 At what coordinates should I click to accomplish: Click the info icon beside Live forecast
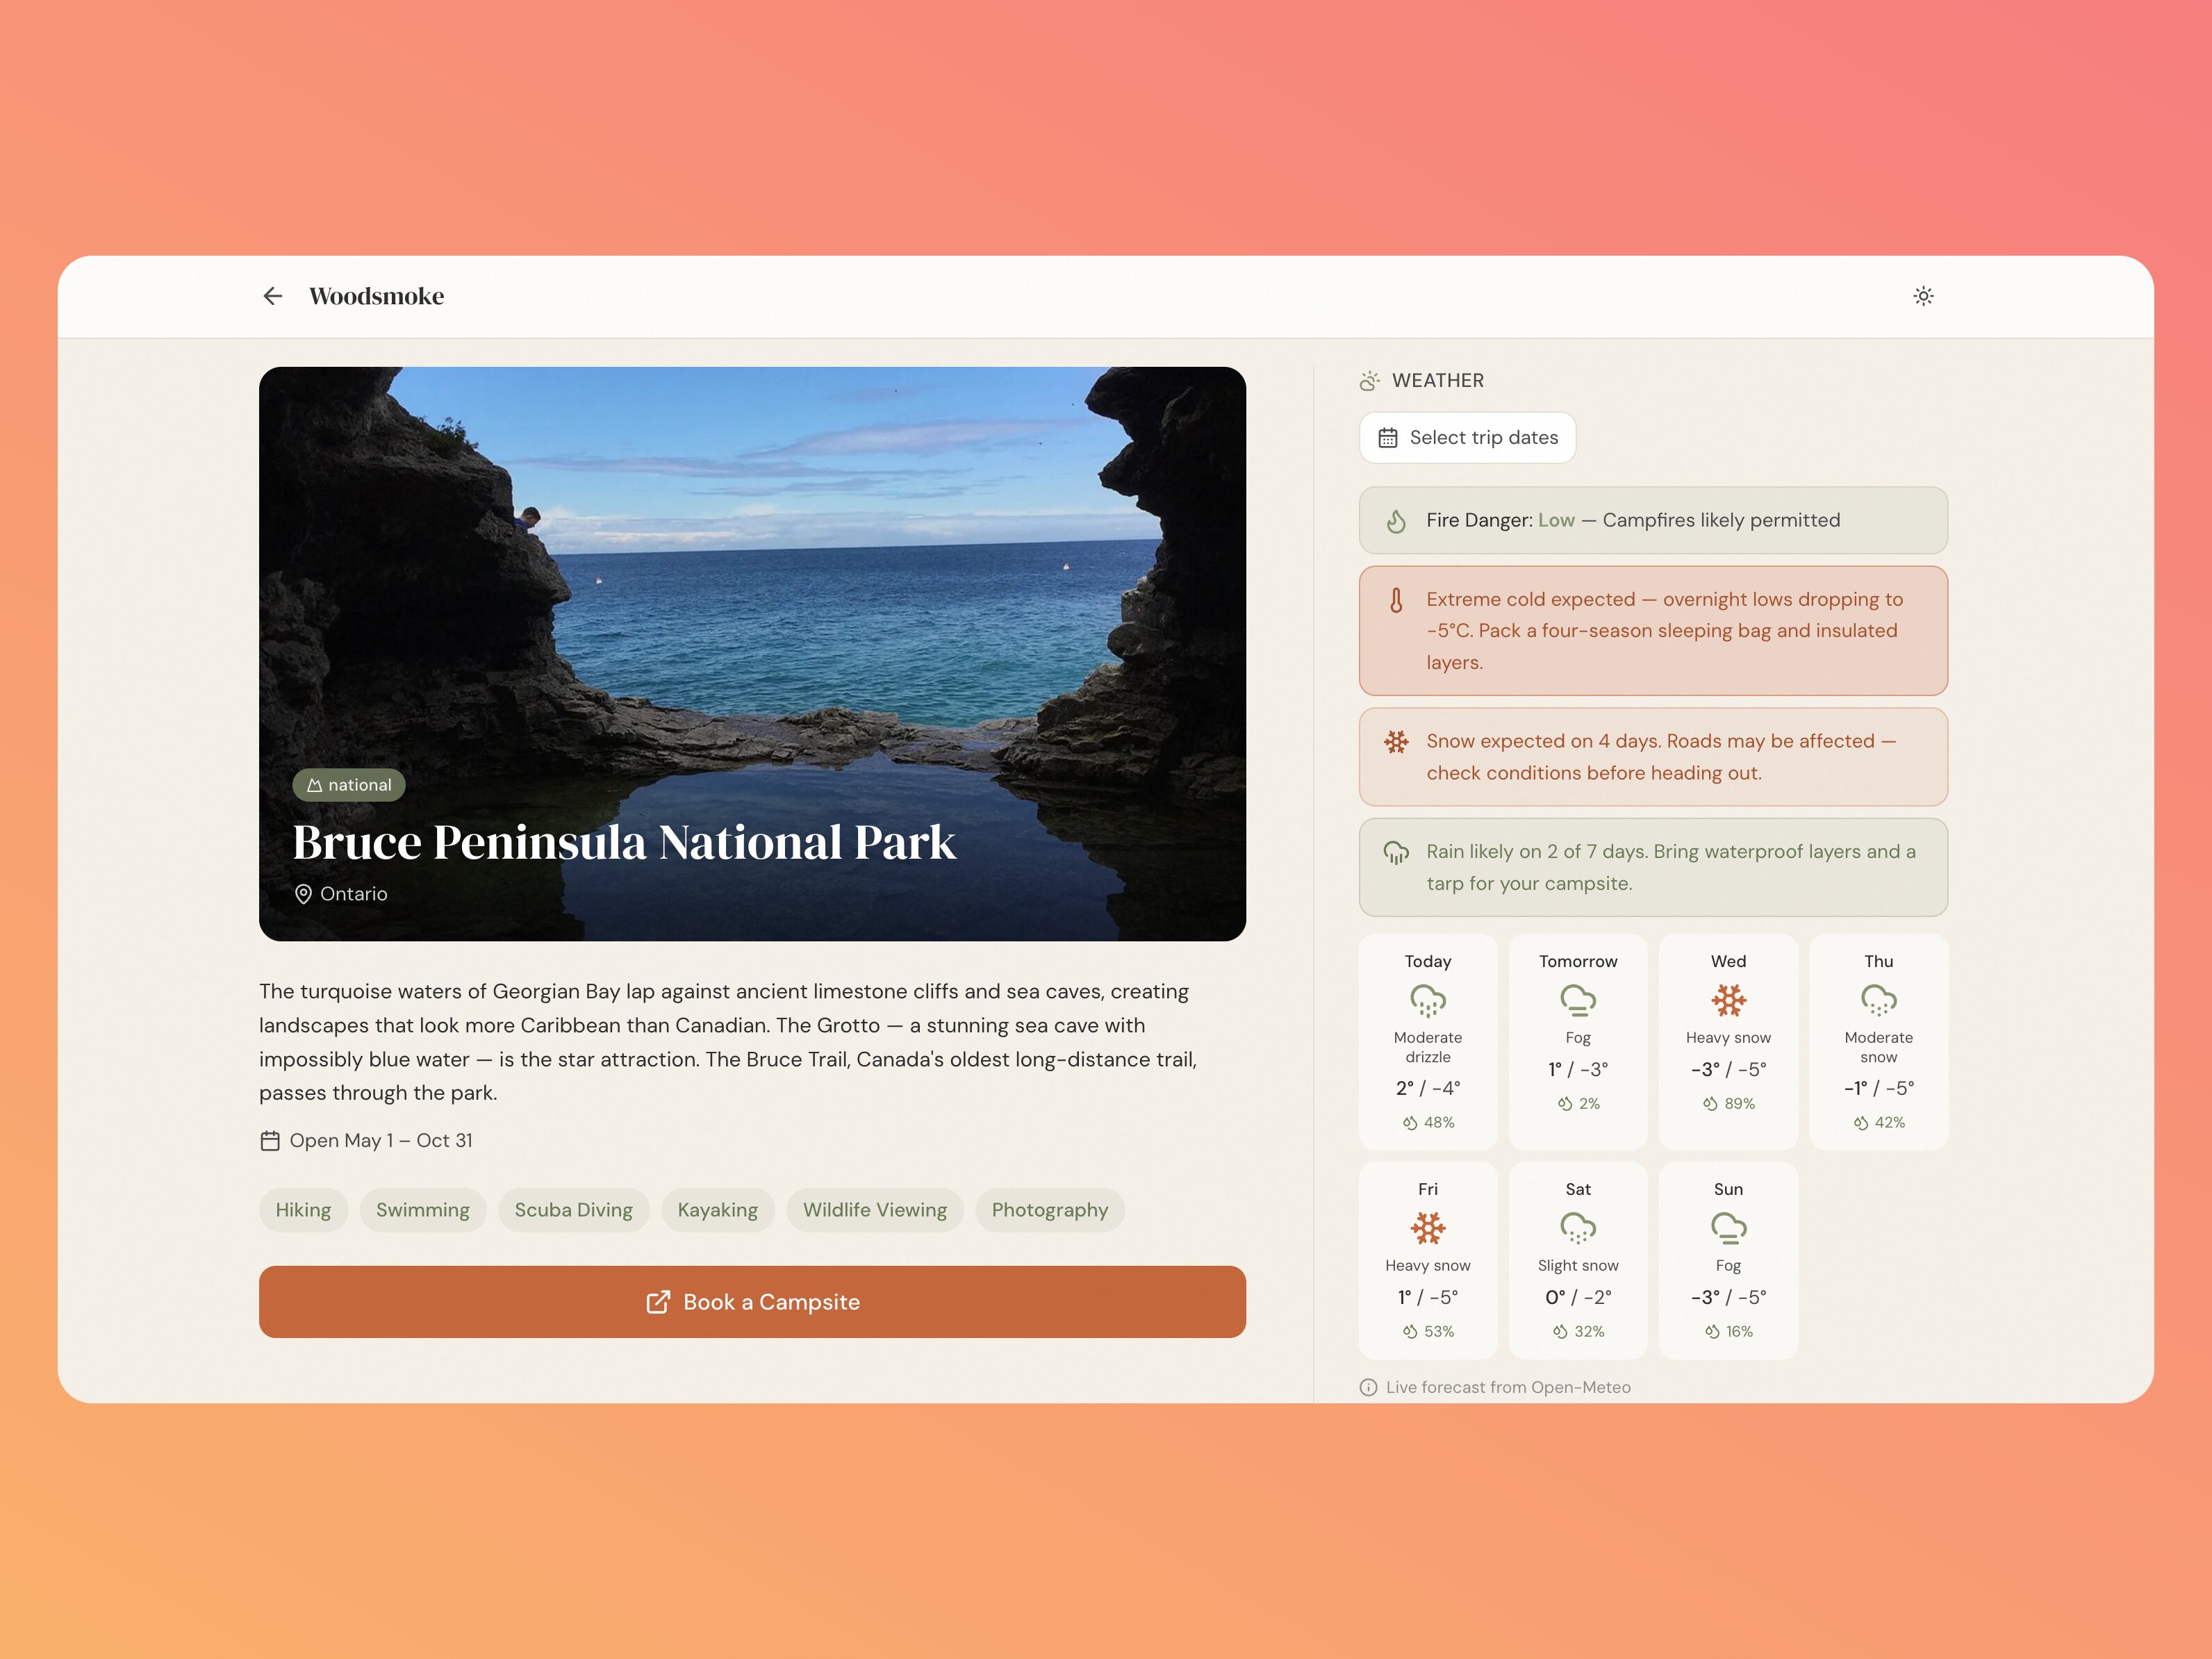[1368, 1387]
